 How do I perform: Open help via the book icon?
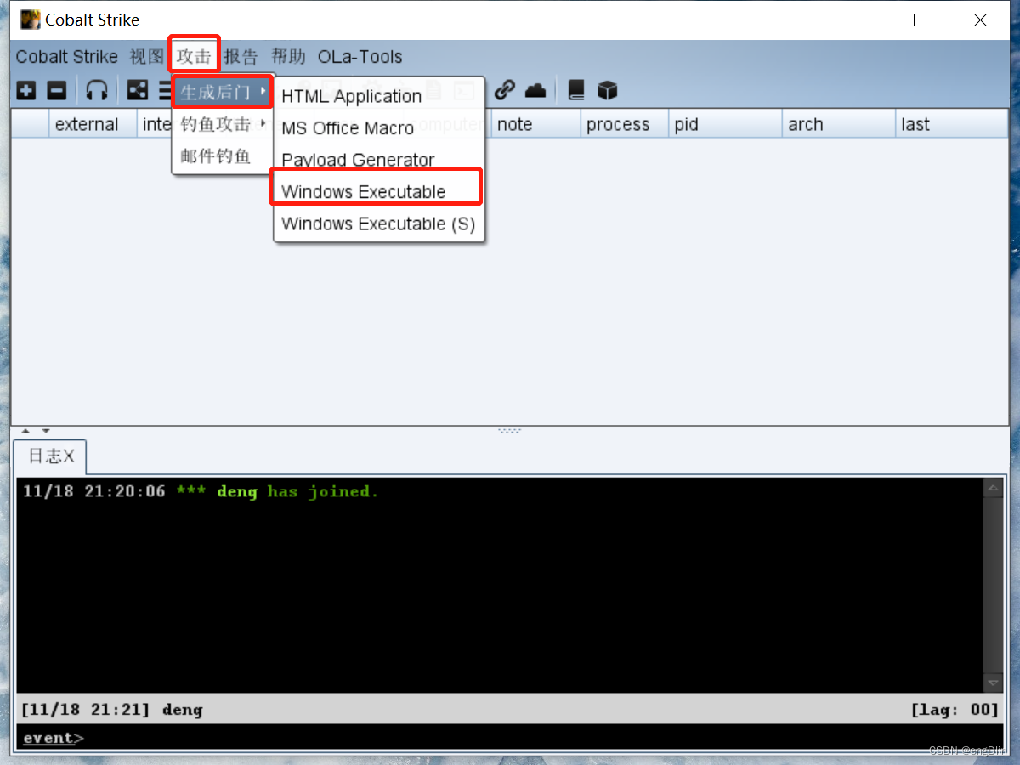[x=576, y=90]
